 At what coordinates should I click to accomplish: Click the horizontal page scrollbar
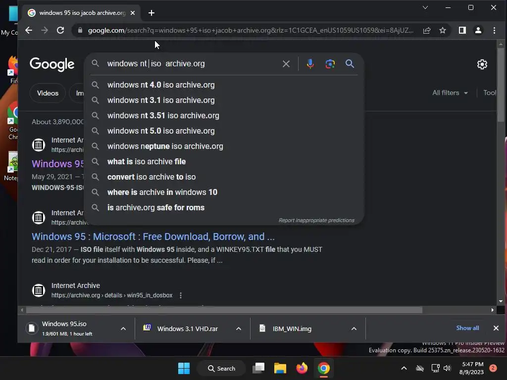pos(224,310)
